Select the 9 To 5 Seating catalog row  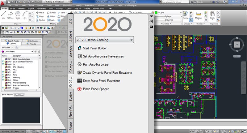pyautogui.click(x=19, y=67)
